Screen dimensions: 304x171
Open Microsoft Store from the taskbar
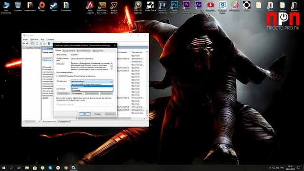(35, 168)
